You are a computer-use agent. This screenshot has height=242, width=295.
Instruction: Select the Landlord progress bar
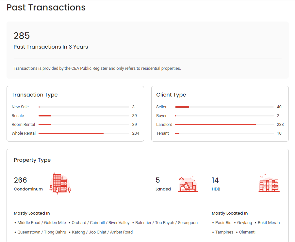(x=224, y=125)
